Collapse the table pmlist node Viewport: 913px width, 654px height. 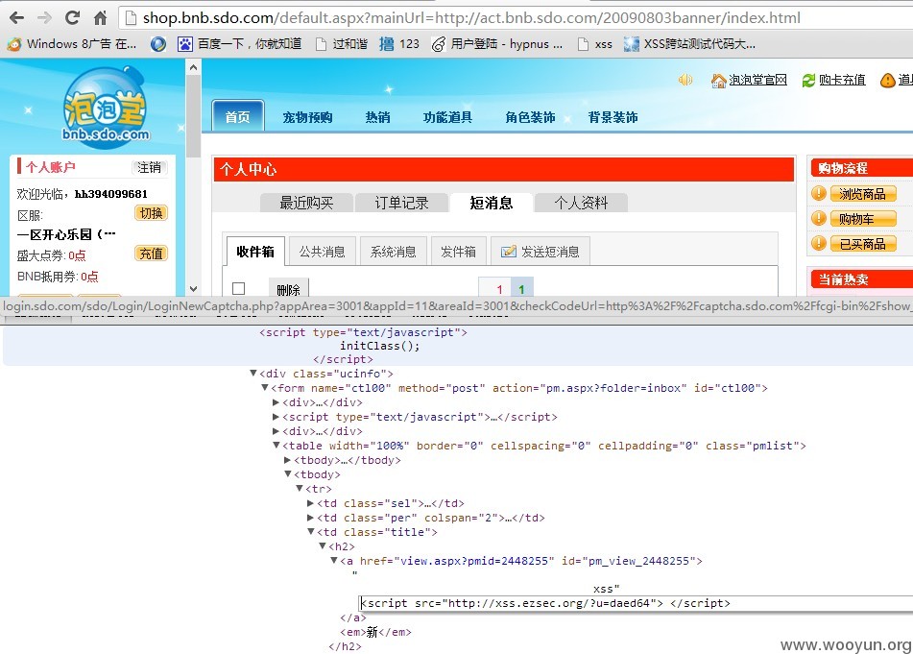click(x=276, y=446)
